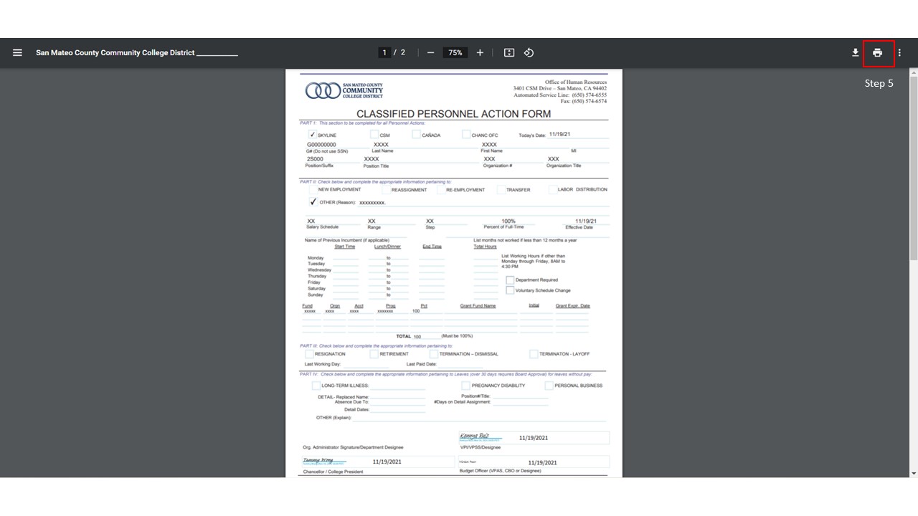
Task: Check the Department Required box
Action: coord(510,280)
